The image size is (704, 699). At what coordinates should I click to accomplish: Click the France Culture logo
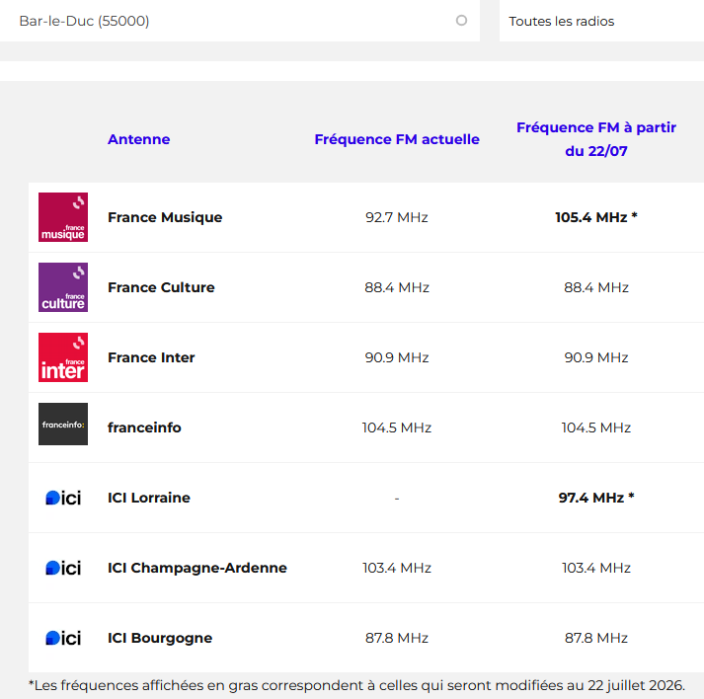[x=63, y=287]
